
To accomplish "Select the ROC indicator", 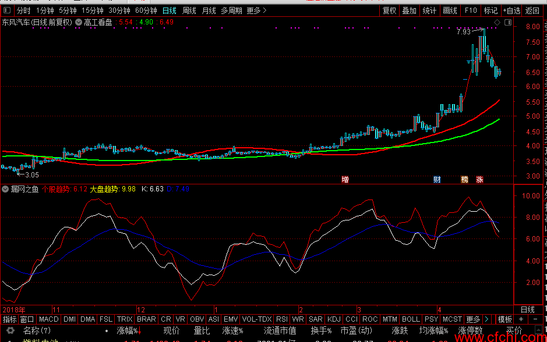I will click(x=370, y=319).
